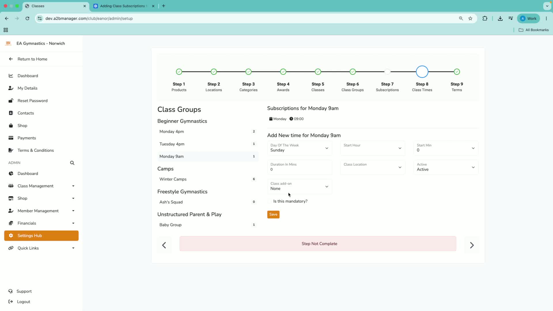Open Class add-on dropdown

300,186
